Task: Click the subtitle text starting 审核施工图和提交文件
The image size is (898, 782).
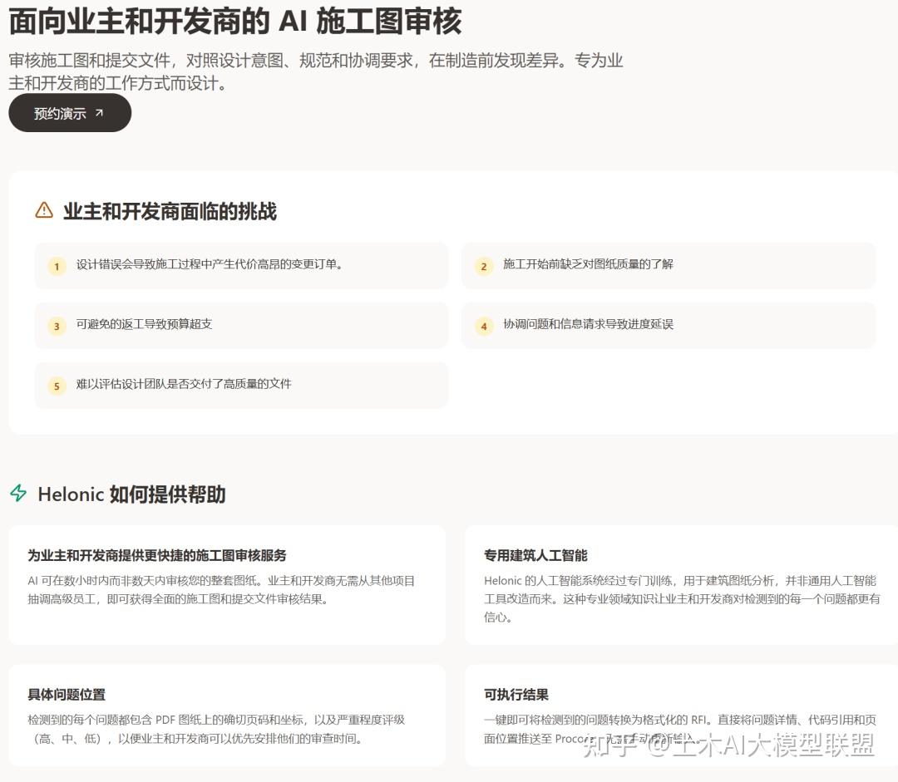Action: [316, 71]
